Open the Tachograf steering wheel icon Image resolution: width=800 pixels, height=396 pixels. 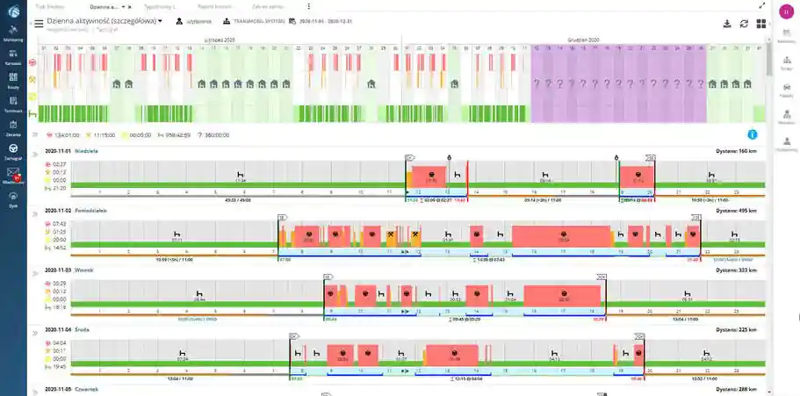pyautogui.click(x=13, y=149)
